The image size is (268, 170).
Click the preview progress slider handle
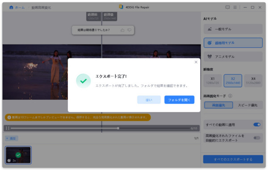point(118,128)
